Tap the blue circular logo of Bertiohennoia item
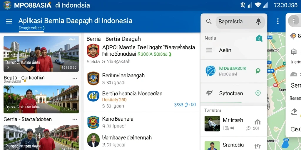 [x=93, y=96]
